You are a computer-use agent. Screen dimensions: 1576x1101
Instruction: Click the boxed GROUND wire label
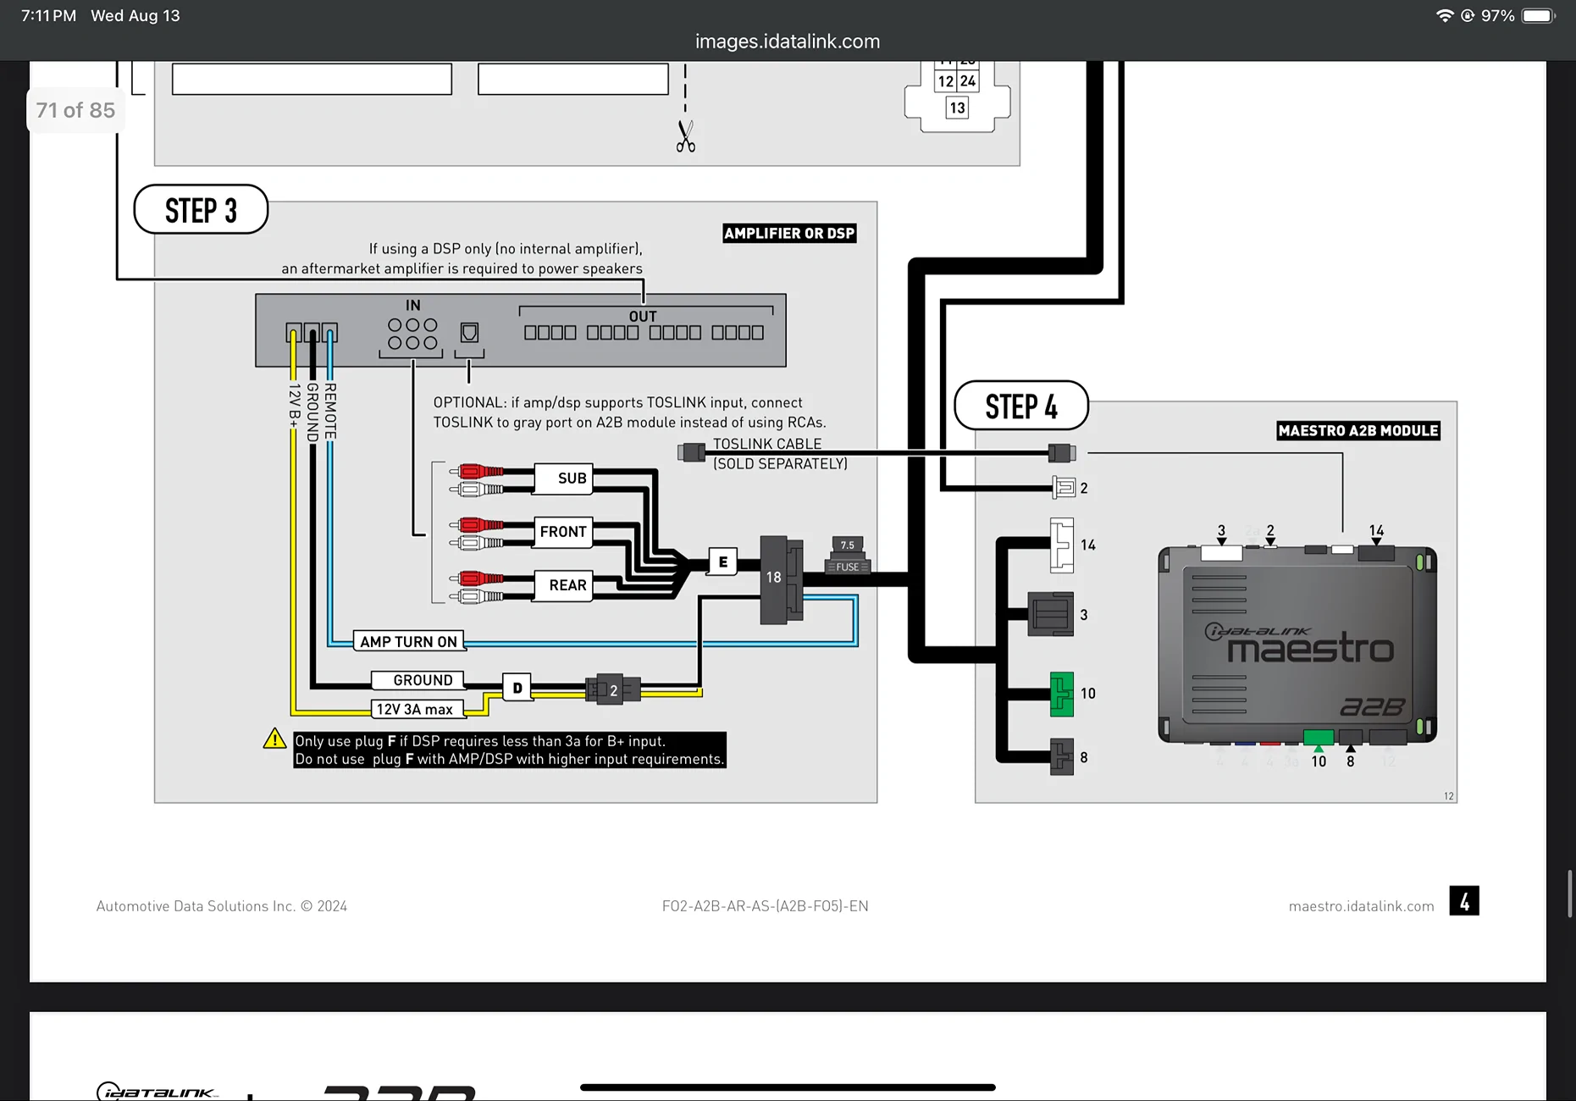point(418,680)
